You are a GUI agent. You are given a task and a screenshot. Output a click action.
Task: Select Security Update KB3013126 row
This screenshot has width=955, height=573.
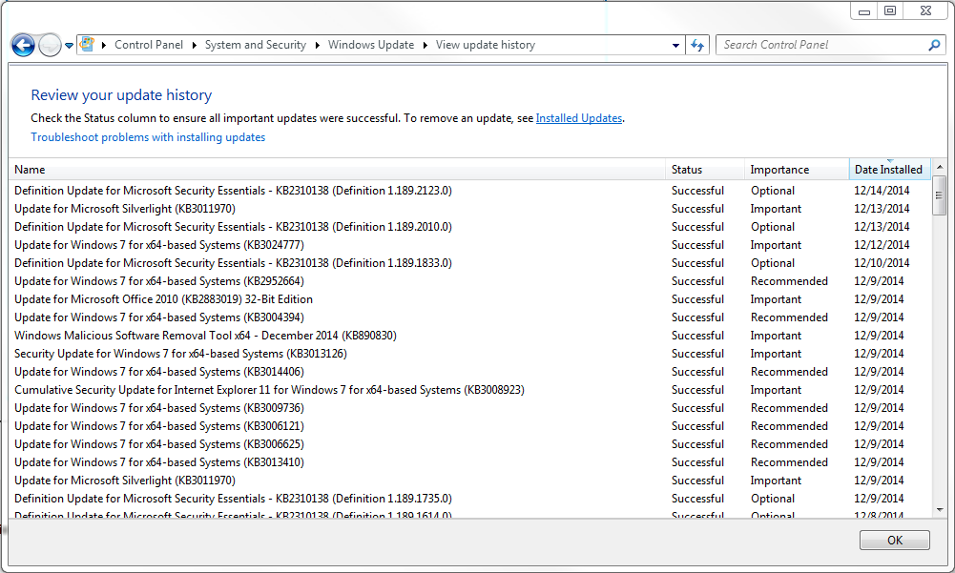pyautogui.click(x=469, y=354)
